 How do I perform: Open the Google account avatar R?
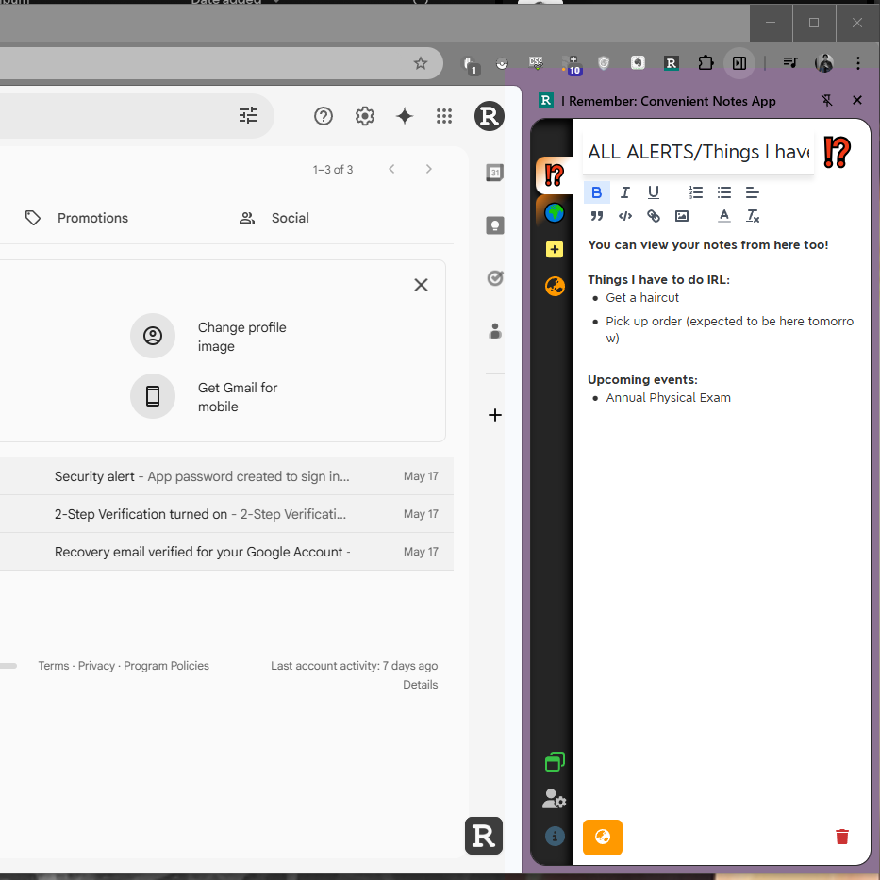(x=489, y=116)
